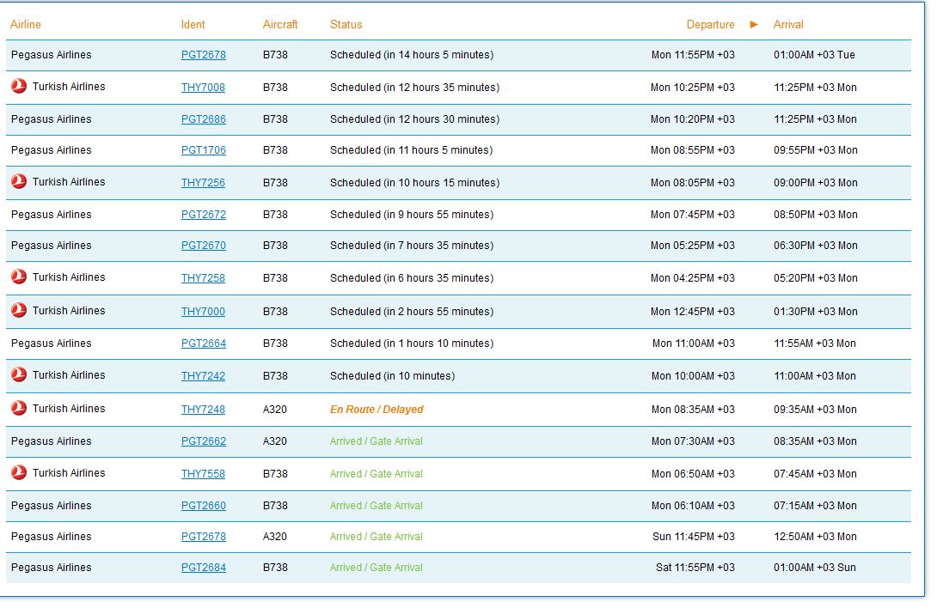This screenshot has width=937, height=614.
Task: Open the PGT2684 flight link
Action: [x=204, y=568]
